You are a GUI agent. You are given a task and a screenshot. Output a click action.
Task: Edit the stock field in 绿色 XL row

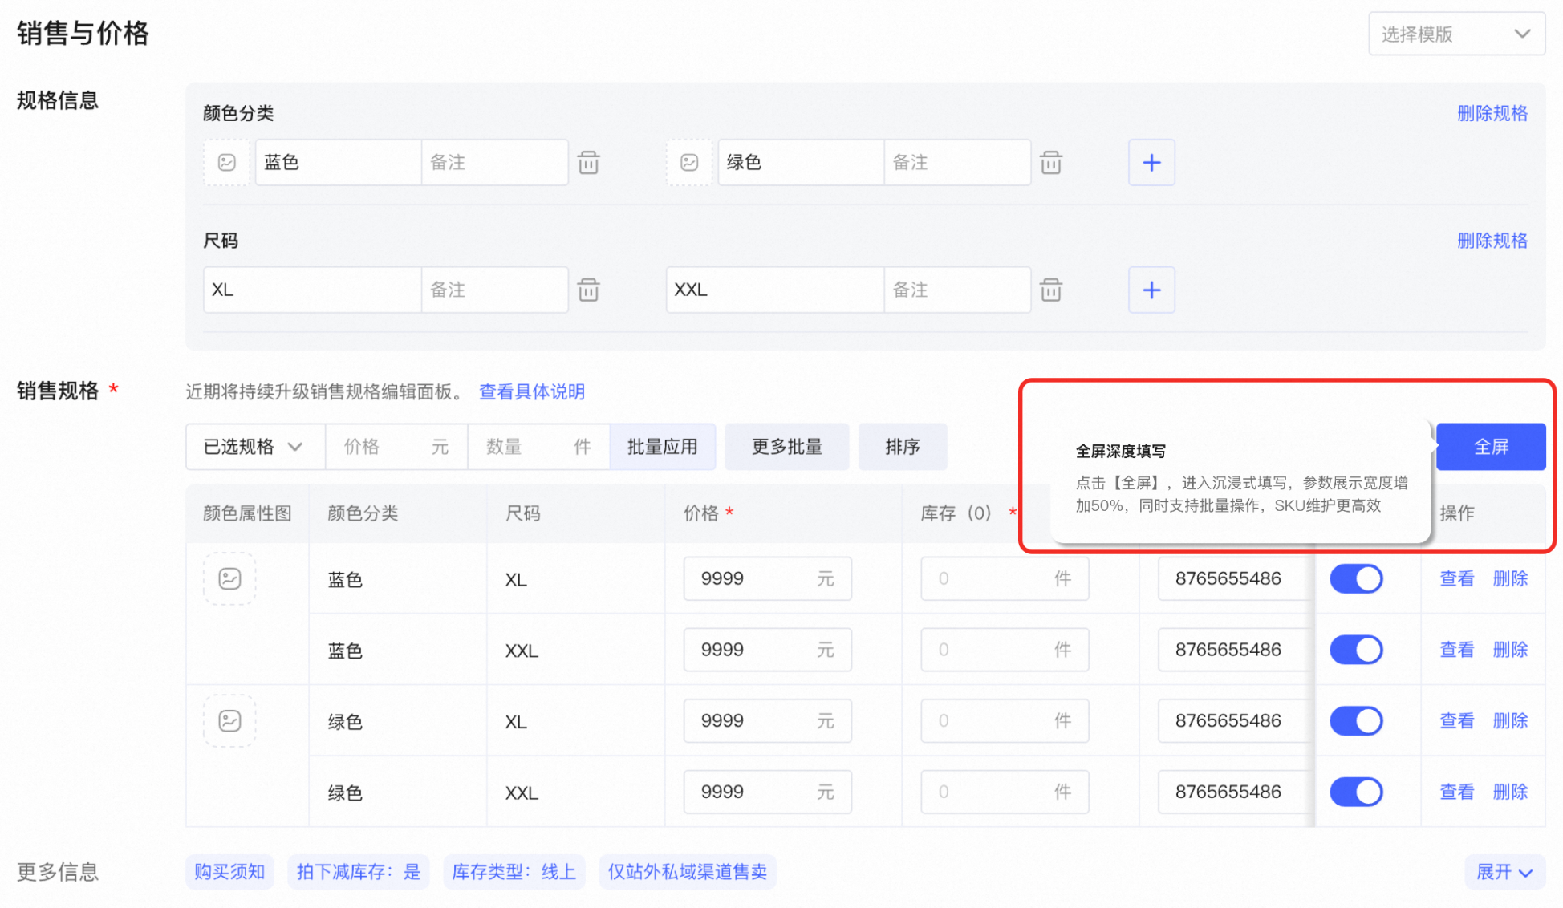(x=1005, y=720)
